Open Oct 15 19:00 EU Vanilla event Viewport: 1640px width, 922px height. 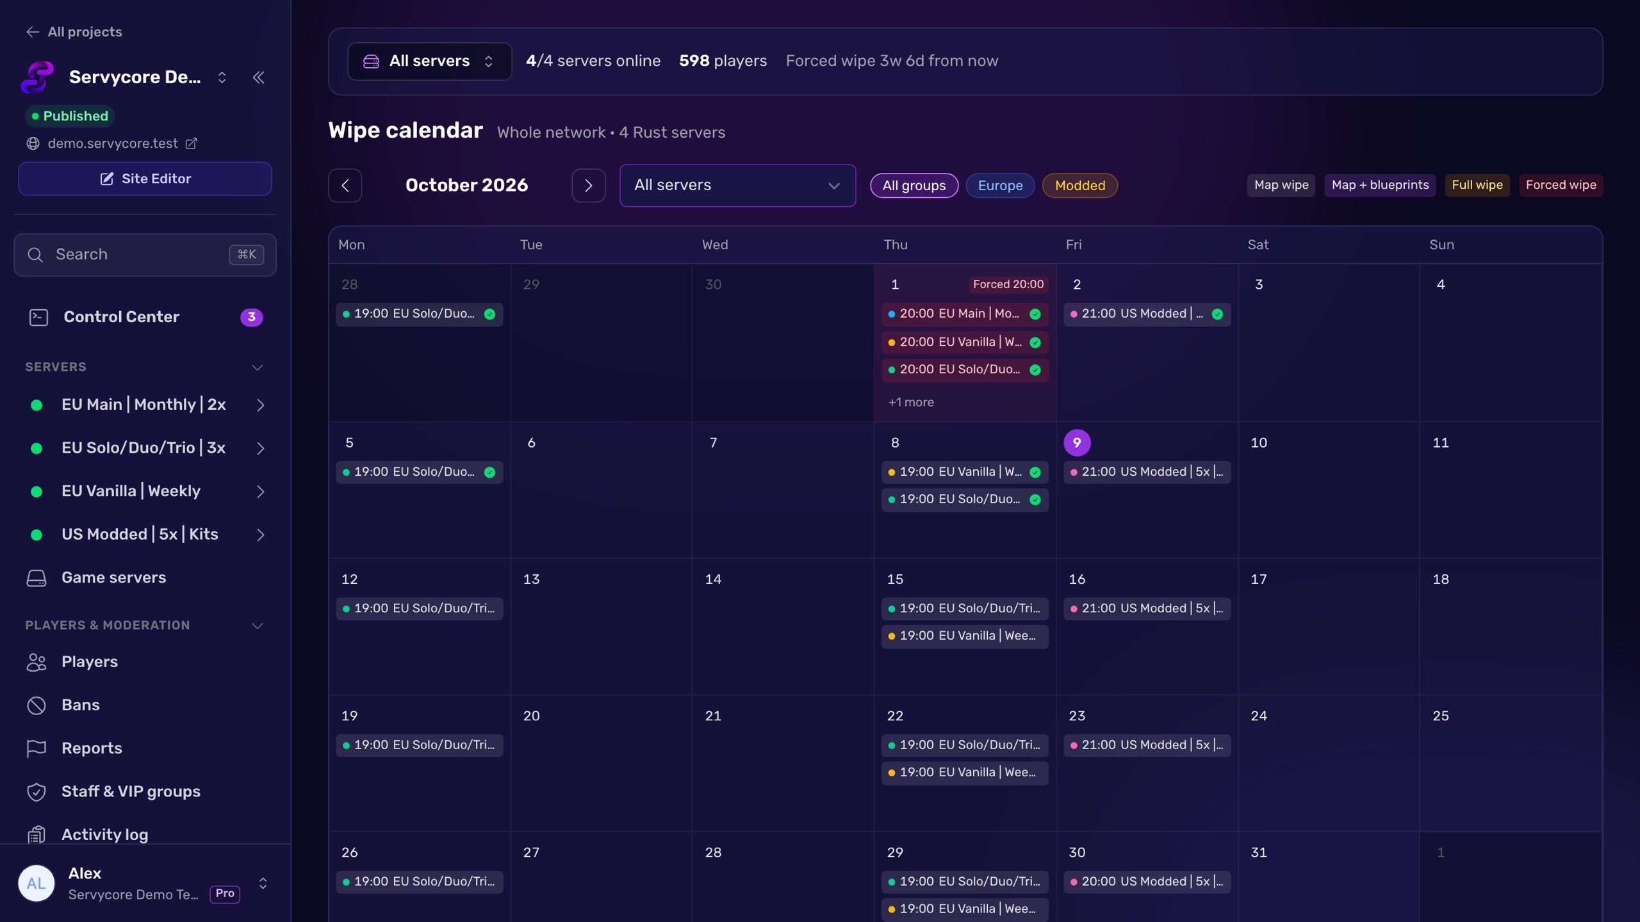(965, 636)
